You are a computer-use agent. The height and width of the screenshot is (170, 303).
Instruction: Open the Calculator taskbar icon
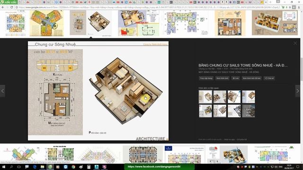[89, 167]
